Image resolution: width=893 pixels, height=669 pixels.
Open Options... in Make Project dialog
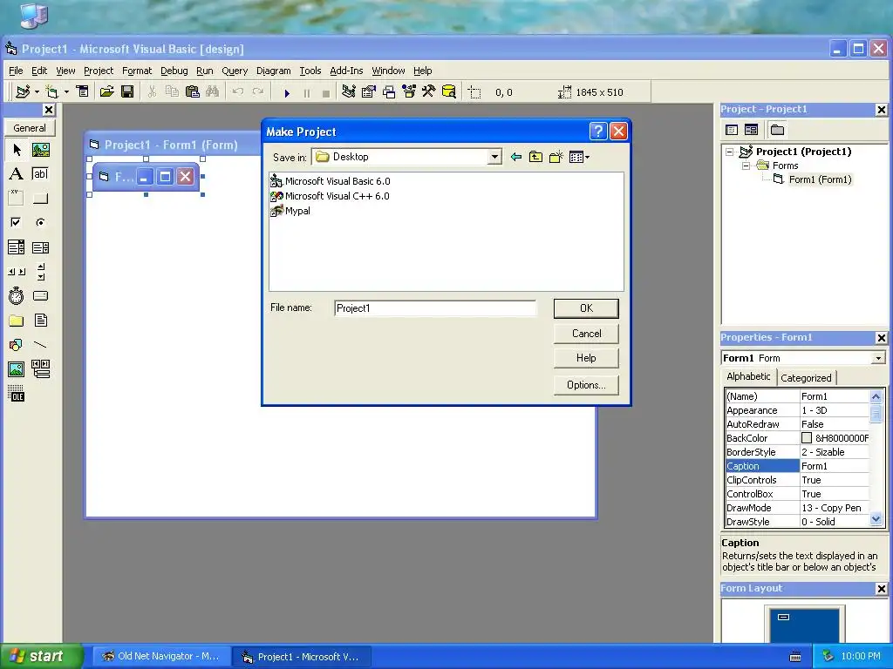click(x=586, y=385)
